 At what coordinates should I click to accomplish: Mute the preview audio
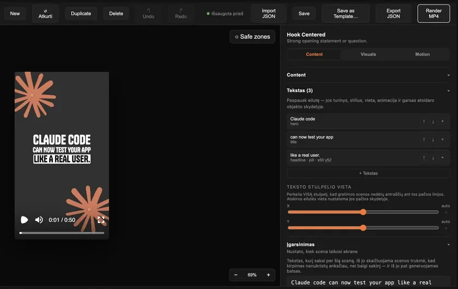39,220
